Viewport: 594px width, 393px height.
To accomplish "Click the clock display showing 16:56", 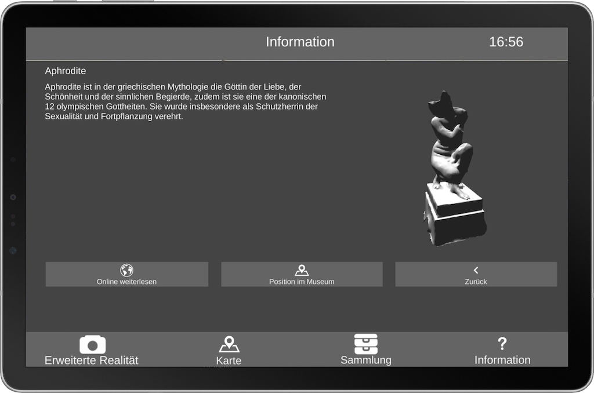I will tap(505, 42).
